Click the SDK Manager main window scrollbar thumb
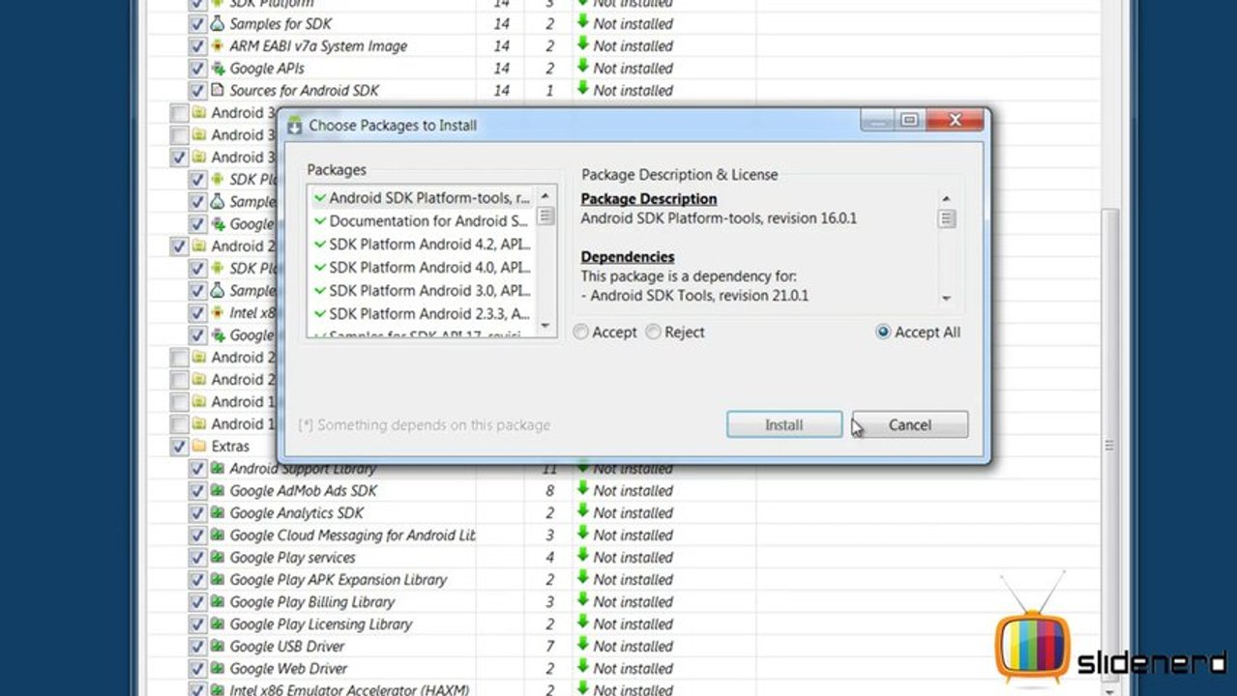The width and height of the screenshot is (1237, 696). click(1108, 447)
